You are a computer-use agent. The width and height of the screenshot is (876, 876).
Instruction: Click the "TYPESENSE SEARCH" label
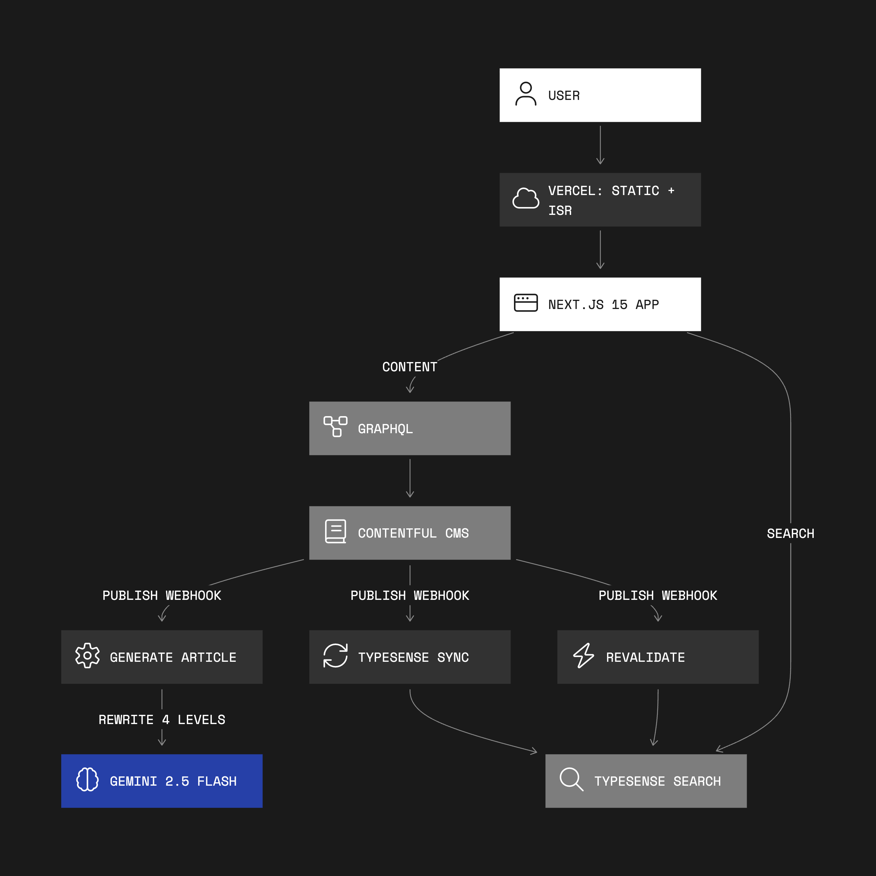click(657, 781)
